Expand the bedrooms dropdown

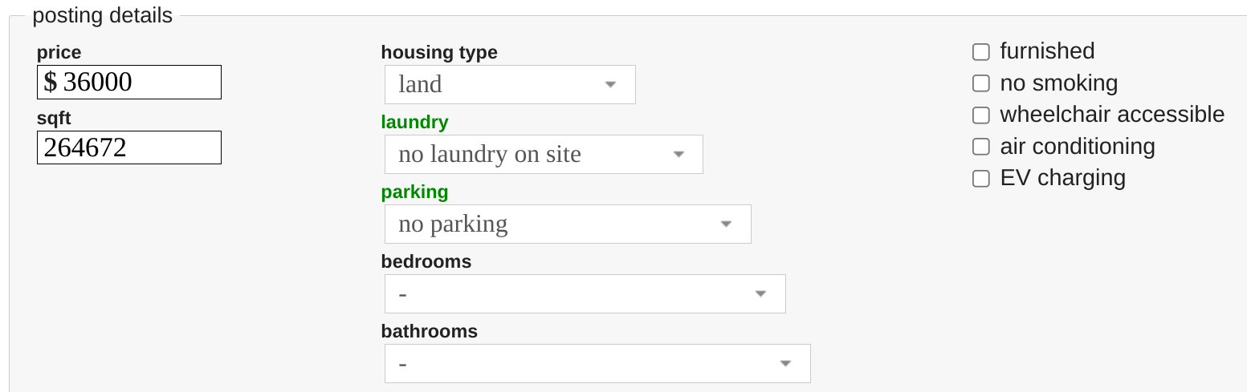pos(585,293)
